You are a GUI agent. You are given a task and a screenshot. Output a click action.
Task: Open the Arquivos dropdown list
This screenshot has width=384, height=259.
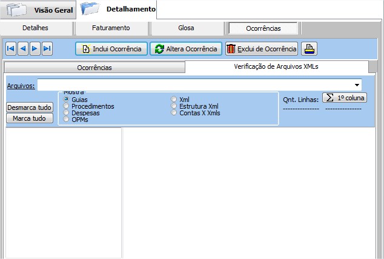coord(357,85)
